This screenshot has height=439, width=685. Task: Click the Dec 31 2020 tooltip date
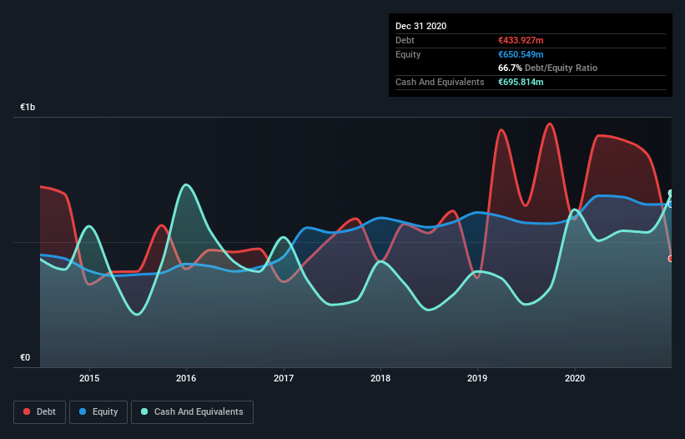click(x=421, y=26)
